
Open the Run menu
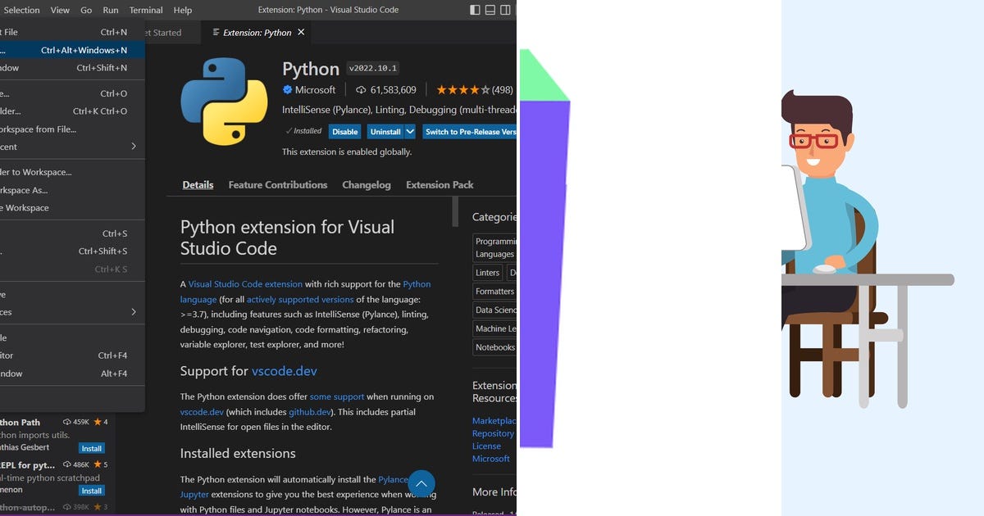point(110,9)
